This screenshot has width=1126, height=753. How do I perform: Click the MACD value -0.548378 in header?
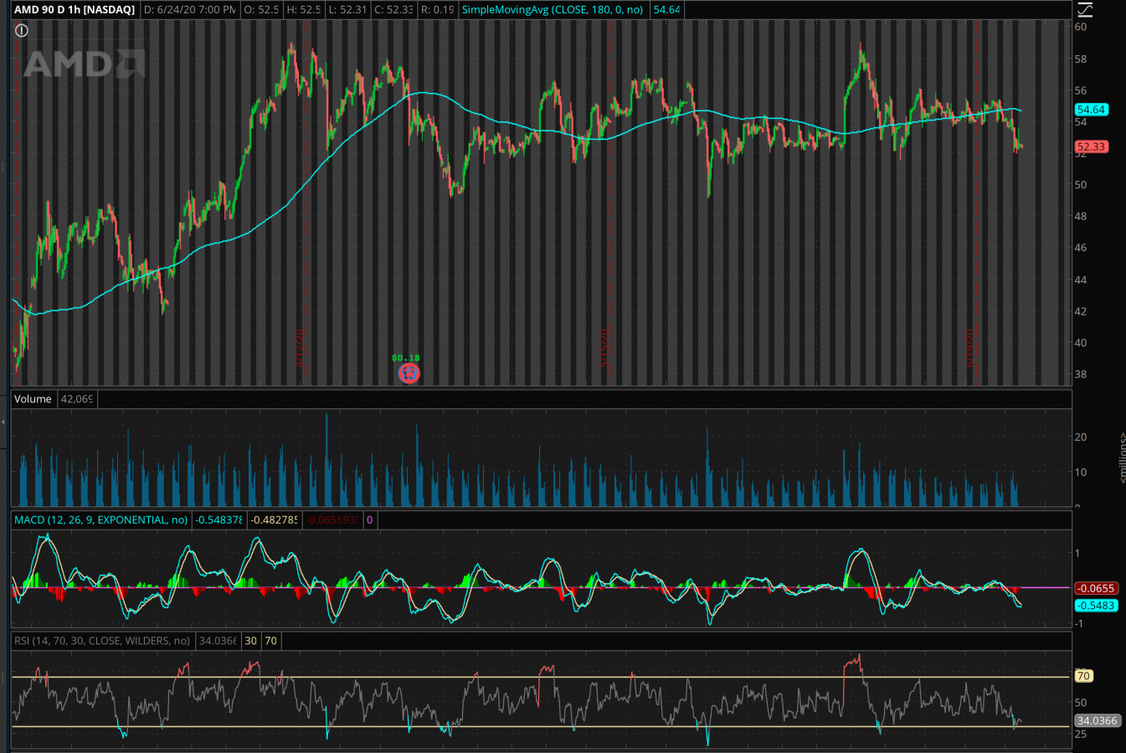point(219,520)
